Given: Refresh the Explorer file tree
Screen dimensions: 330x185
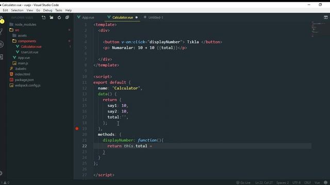Looking at the screenshot, I should click(x=59, y=17).
